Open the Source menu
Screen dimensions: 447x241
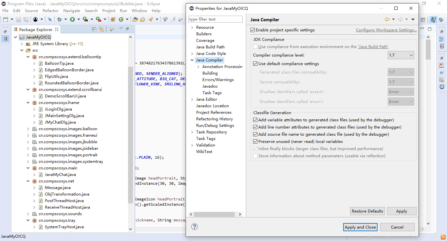(31, 10)
